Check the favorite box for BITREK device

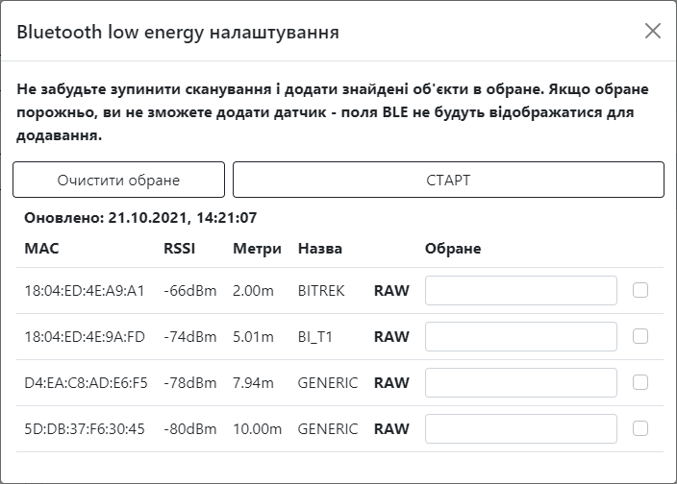coord(639,290)
